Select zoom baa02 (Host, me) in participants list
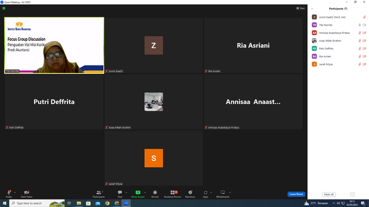 (x=338, y=17)
